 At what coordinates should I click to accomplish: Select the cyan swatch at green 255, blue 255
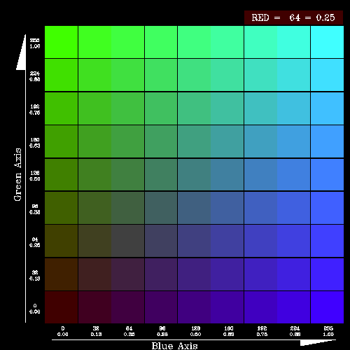tap(327, 42)
